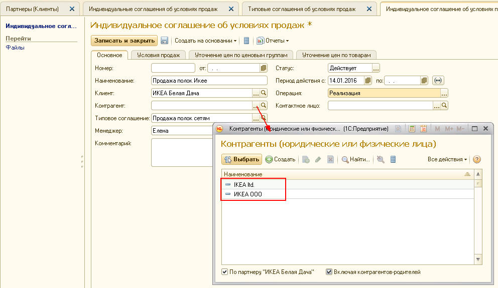This screenshot has height=288, width=498.
Task: Select the ИКЕА ООО row
Action: 347,194
